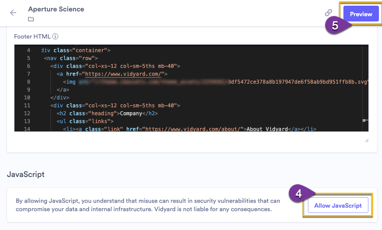The width and height of the screenshot is (382, 230).
Task: Click the purple step 5 badge
Action: point(335,26)
